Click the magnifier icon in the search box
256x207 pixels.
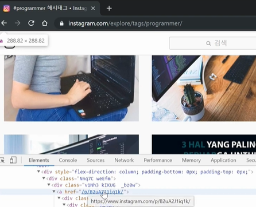[208, 43]
